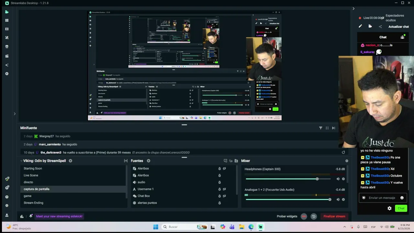Toggle lock on alertas puntos source
Image resolution: width=414 pixels, height=233 pixels.
coord(219,203)
